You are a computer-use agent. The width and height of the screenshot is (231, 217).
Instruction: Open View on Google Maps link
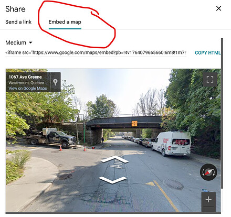pos(28,88)
